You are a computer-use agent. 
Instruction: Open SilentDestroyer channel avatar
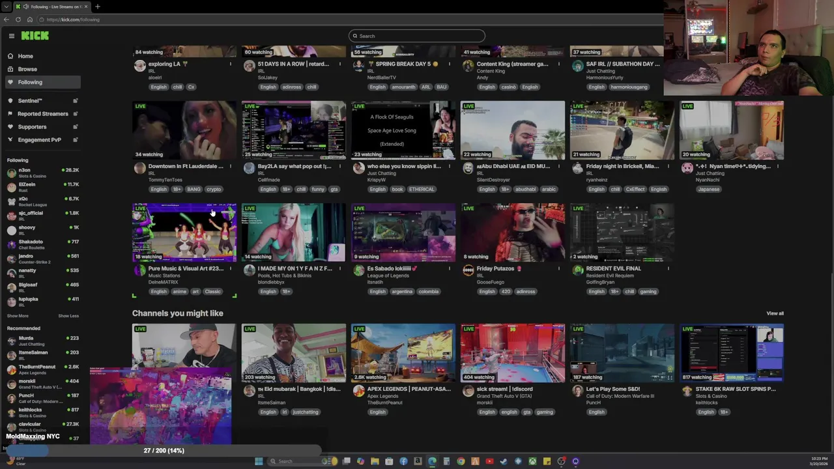pyautogui.click(x=468, y=168)
